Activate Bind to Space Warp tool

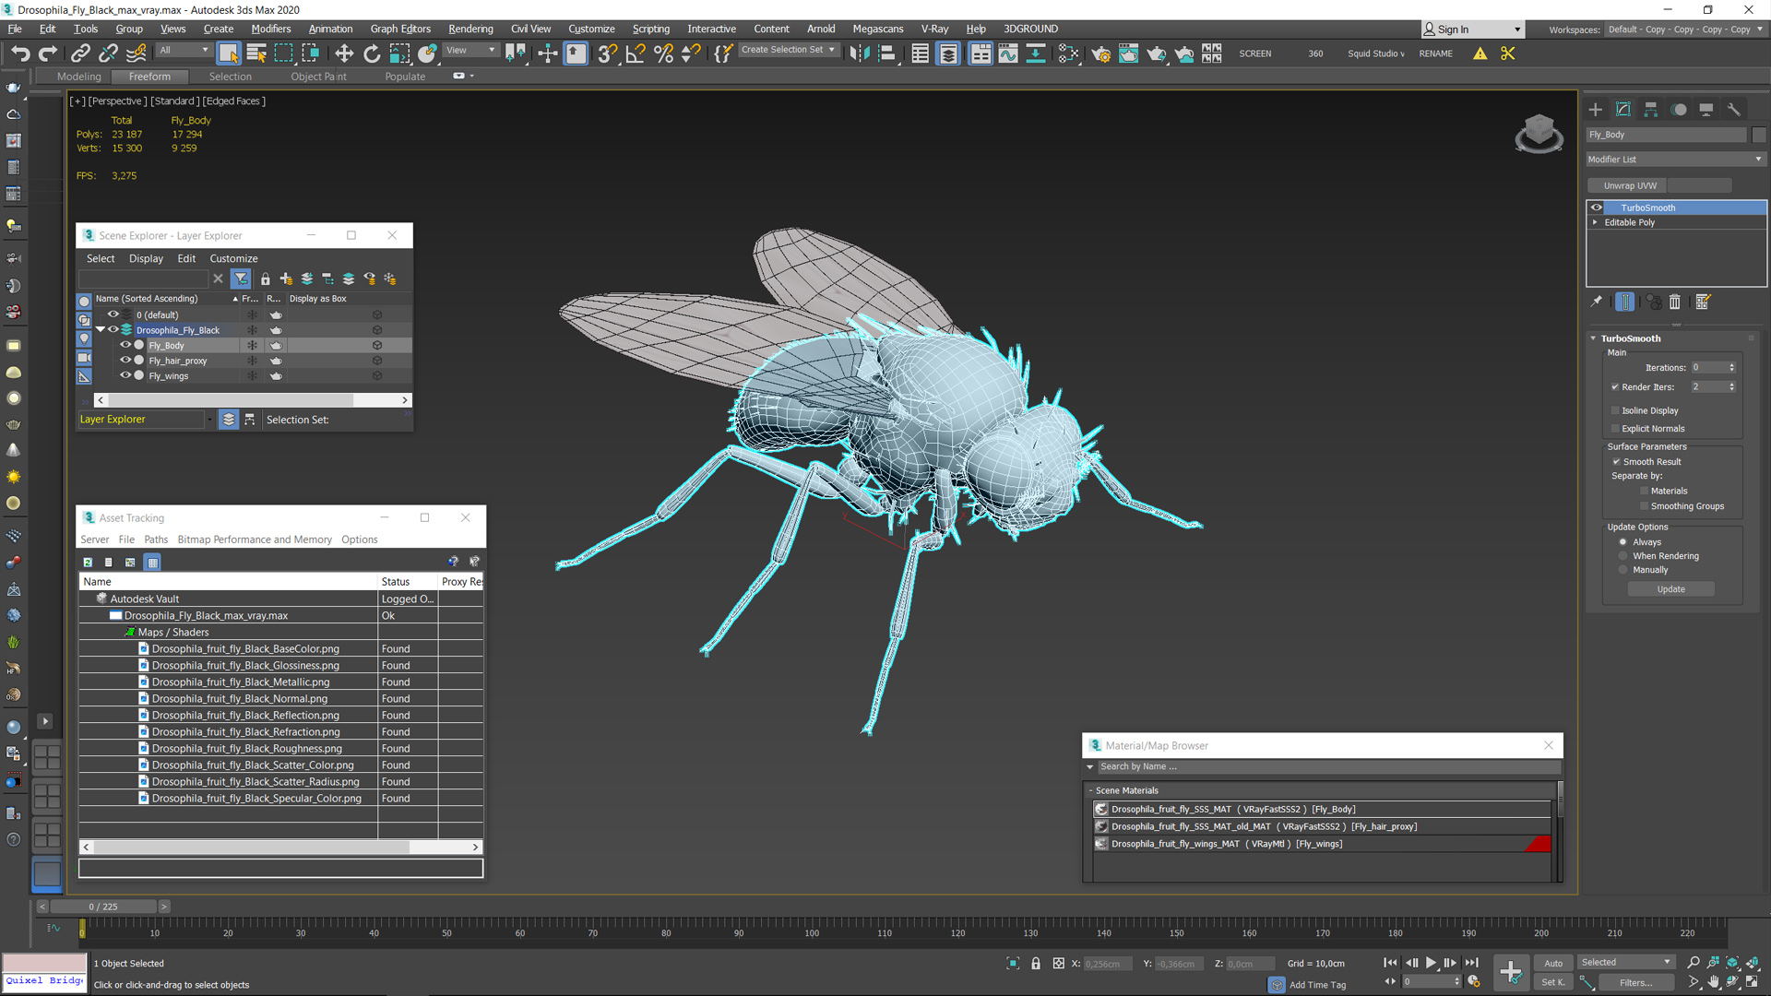tap(137, 53)
